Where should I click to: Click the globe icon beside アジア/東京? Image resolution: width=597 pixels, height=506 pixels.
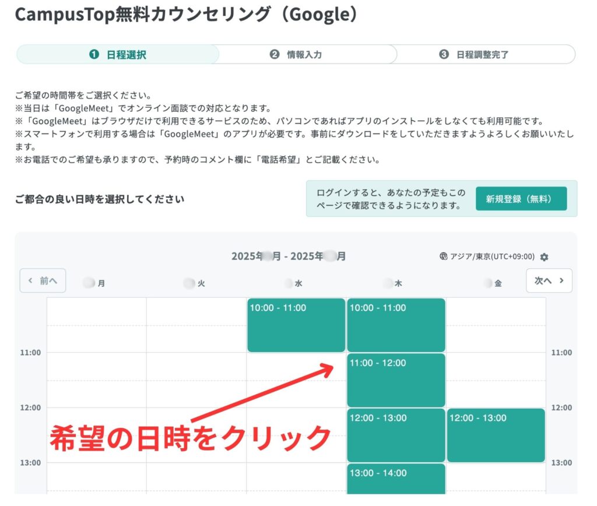click(x=444, y=257)
